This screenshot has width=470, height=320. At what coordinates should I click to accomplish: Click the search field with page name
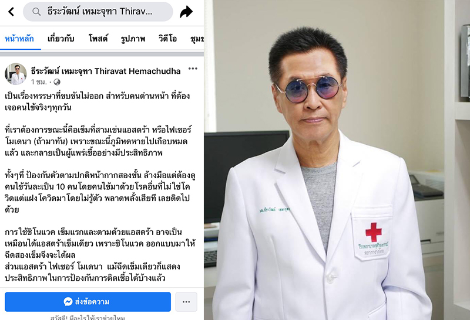pos(98,12)
